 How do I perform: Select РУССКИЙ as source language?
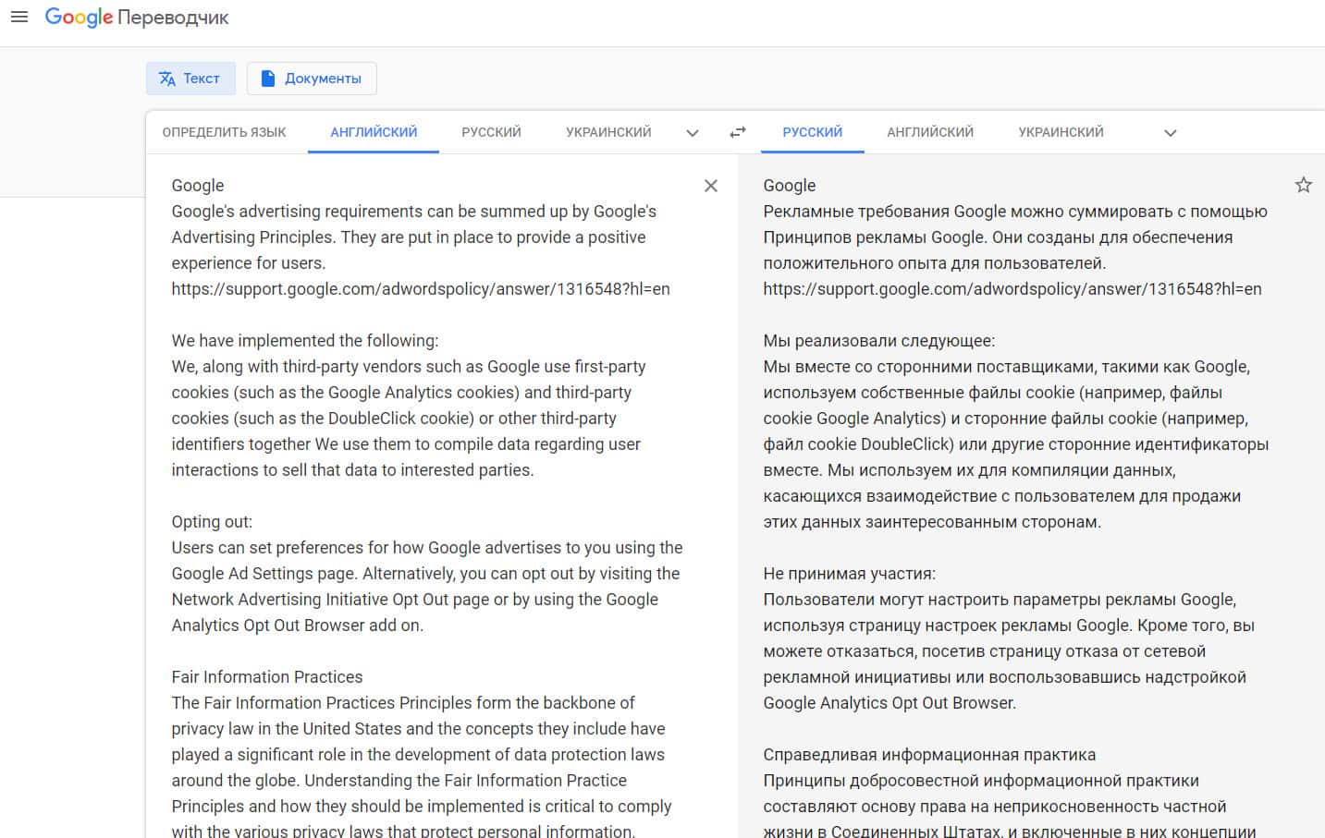pos(492,132)
